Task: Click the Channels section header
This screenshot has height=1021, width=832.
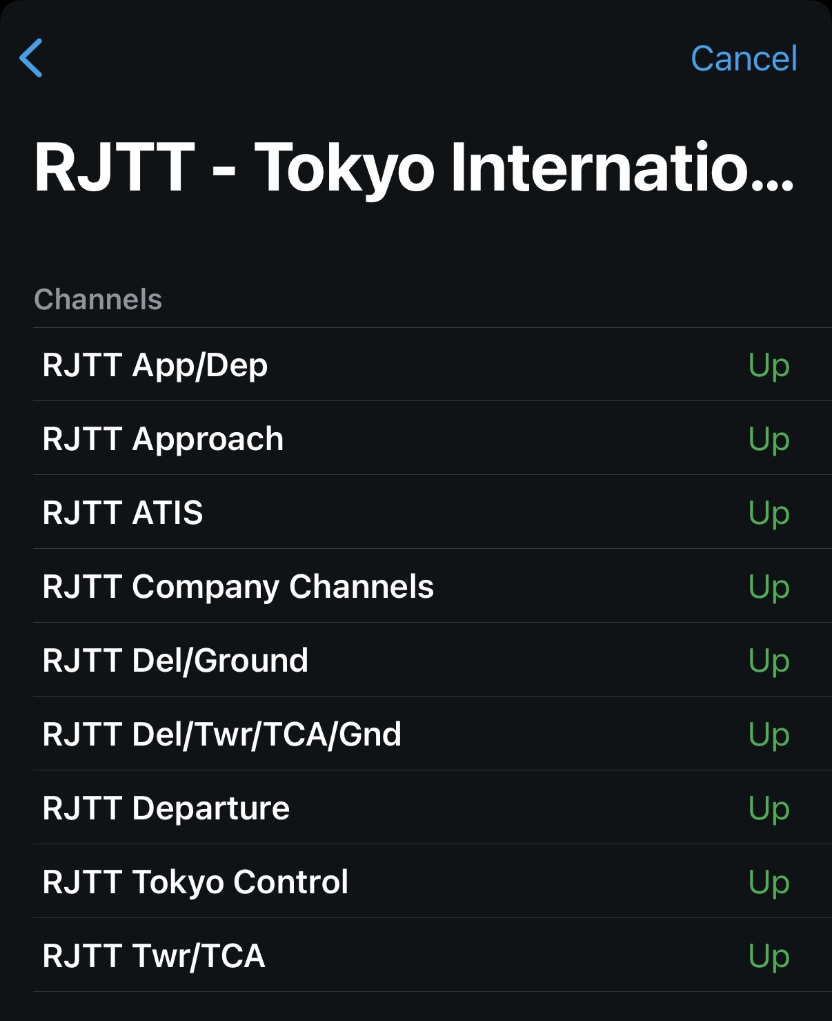Action: click(98, 300)
